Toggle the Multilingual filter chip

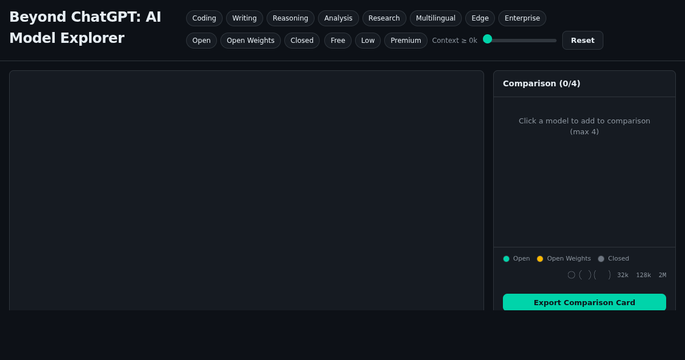(436, 18)
